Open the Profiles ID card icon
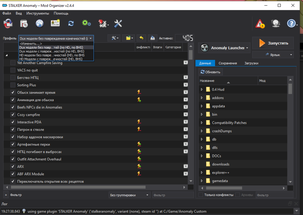 coord(55,23)
